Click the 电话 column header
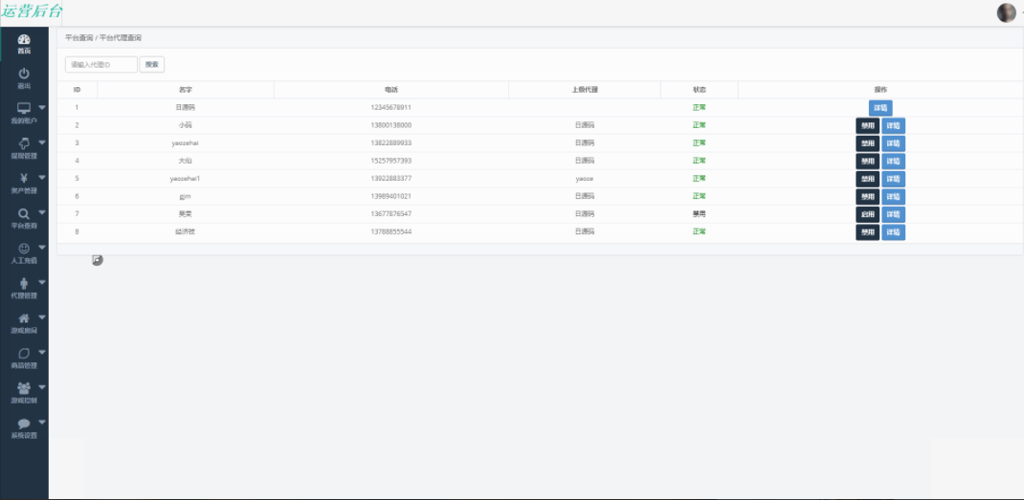Image resolution: width=1024 pixels, height=500 pixels. (x=391, y=90)
